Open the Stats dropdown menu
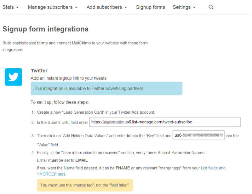 coord(11,7)
